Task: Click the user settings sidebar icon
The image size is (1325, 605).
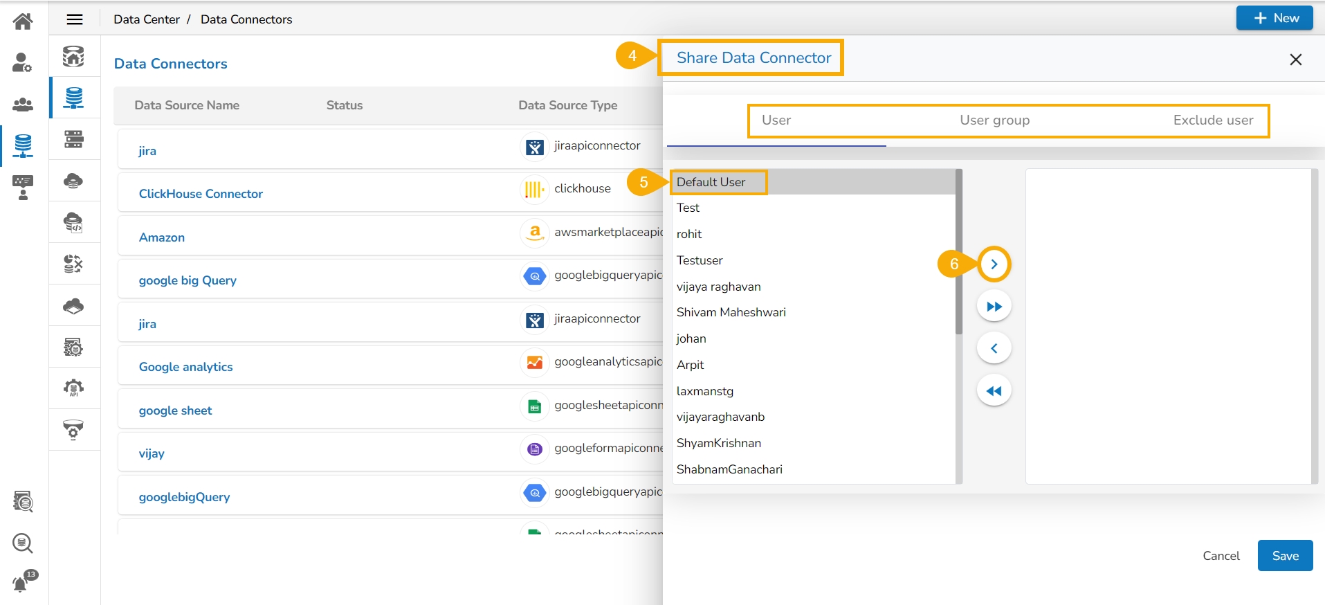Action: click(x=23, y=63)
